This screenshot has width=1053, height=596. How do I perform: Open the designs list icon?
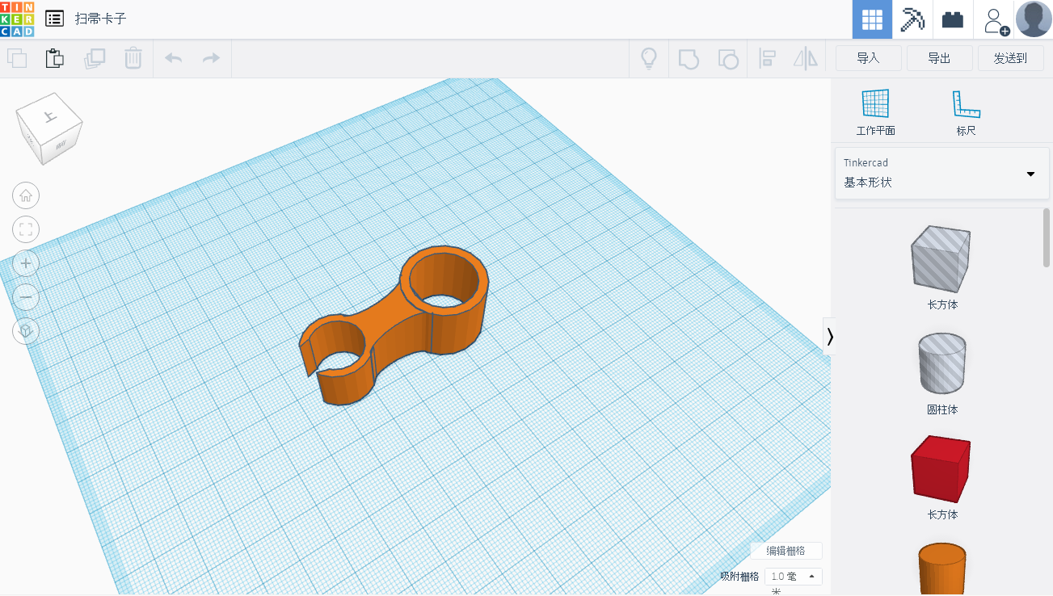pos(55,19)
